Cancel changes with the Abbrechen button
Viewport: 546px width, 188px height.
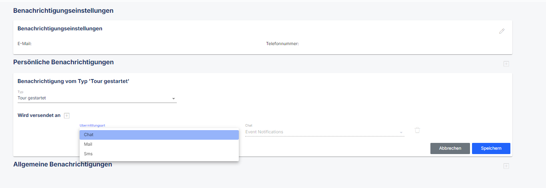450,148
